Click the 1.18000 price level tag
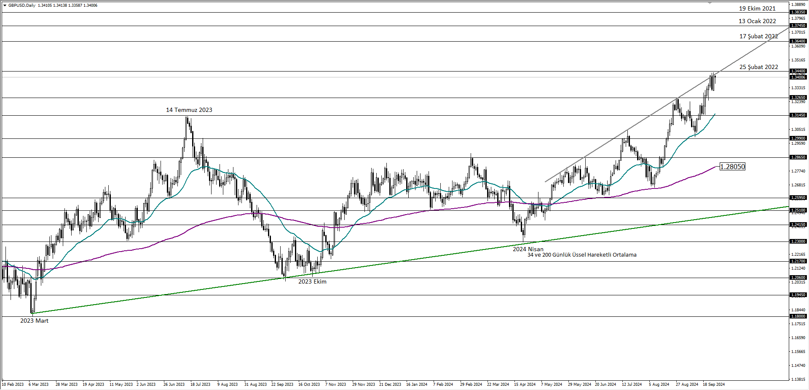The height and width of the screenshot is (390, 809). pyautogui.click(x=798, y=316)
